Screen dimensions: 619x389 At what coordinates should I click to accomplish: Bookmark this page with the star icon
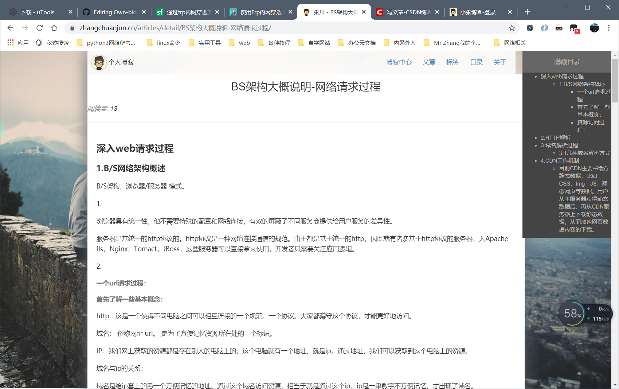512,28
